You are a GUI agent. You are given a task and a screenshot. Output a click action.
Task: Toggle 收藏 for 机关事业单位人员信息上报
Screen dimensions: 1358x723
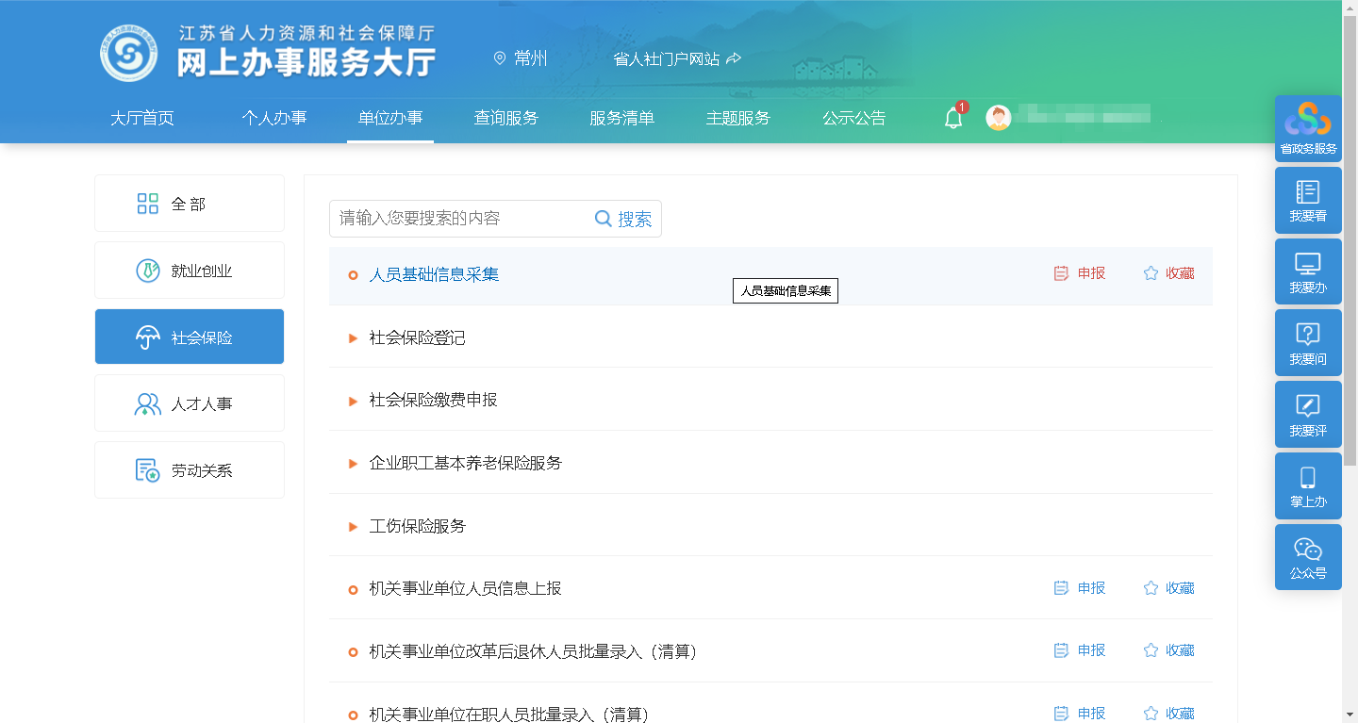point(1168,588)
